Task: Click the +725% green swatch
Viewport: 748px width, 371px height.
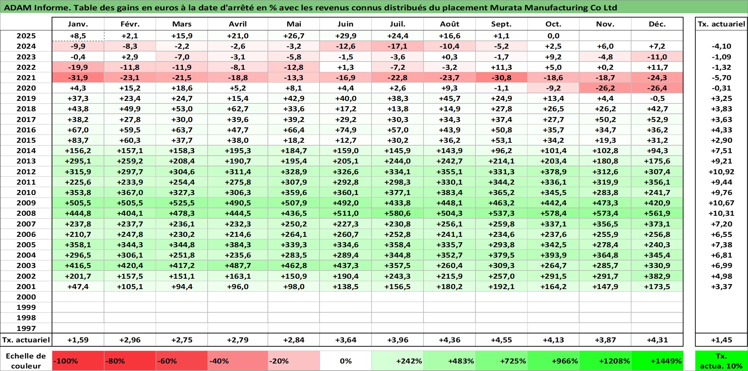Action: click(501, 361)
